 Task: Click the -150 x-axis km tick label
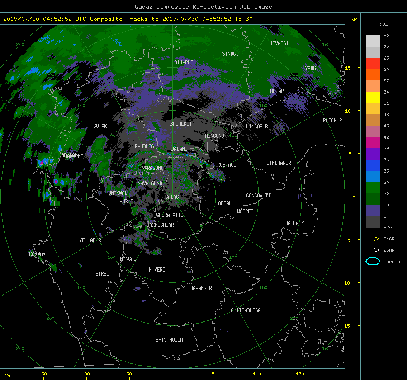[x=41, y=374]
